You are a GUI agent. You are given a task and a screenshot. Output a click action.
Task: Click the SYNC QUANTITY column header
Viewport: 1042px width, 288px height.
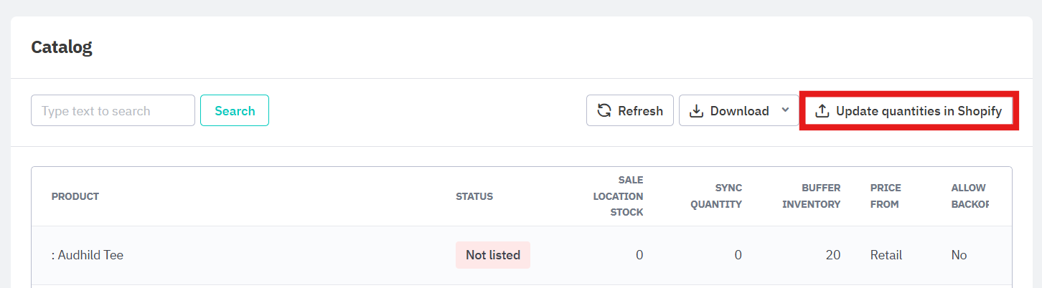(x=716, y=196)
